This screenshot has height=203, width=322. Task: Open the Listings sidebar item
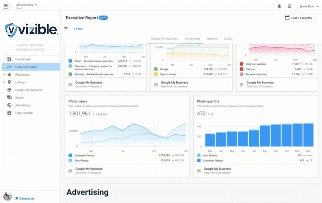[x=31, y=82]
